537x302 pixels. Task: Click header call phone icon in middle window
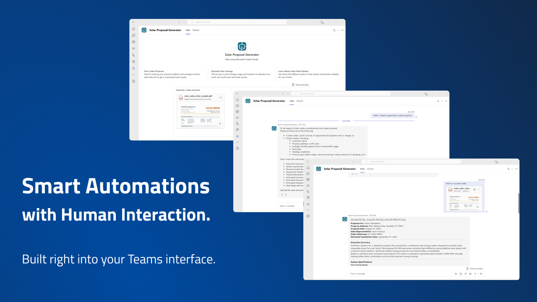[x=438, y=101]
